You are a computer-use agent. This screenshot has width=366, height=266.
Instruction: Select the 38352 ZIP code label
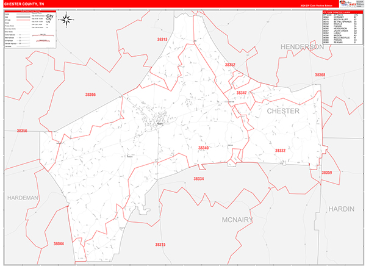pos(230,65)
